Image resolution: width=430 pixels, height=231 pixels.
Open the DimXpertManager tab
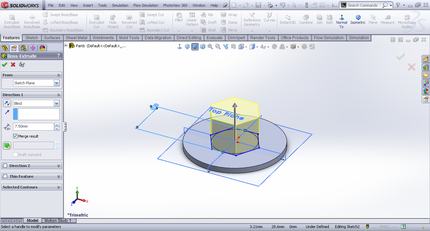pyautogui.click(x=33, y=48)
